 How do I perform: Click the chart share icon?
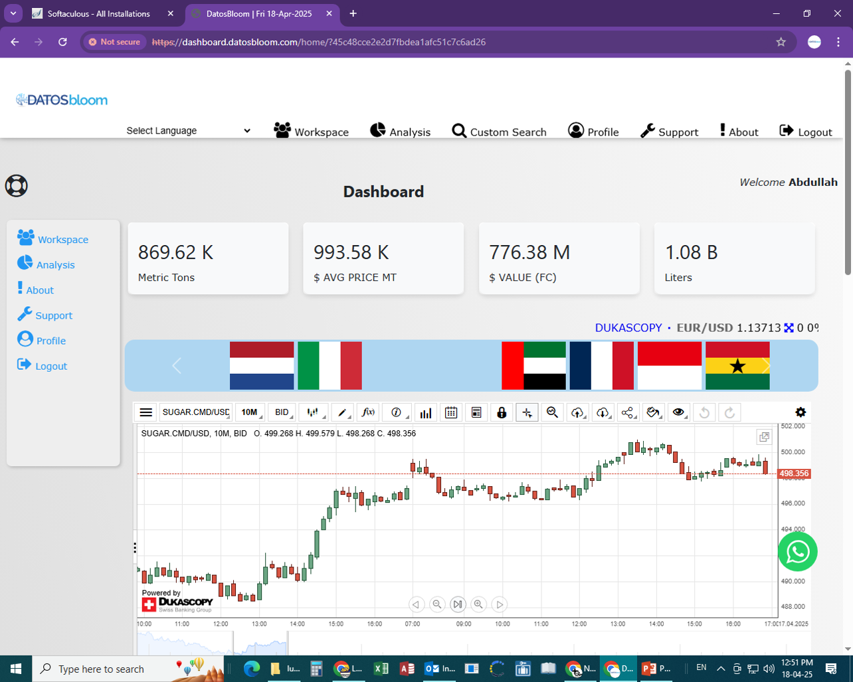(627, 412)
